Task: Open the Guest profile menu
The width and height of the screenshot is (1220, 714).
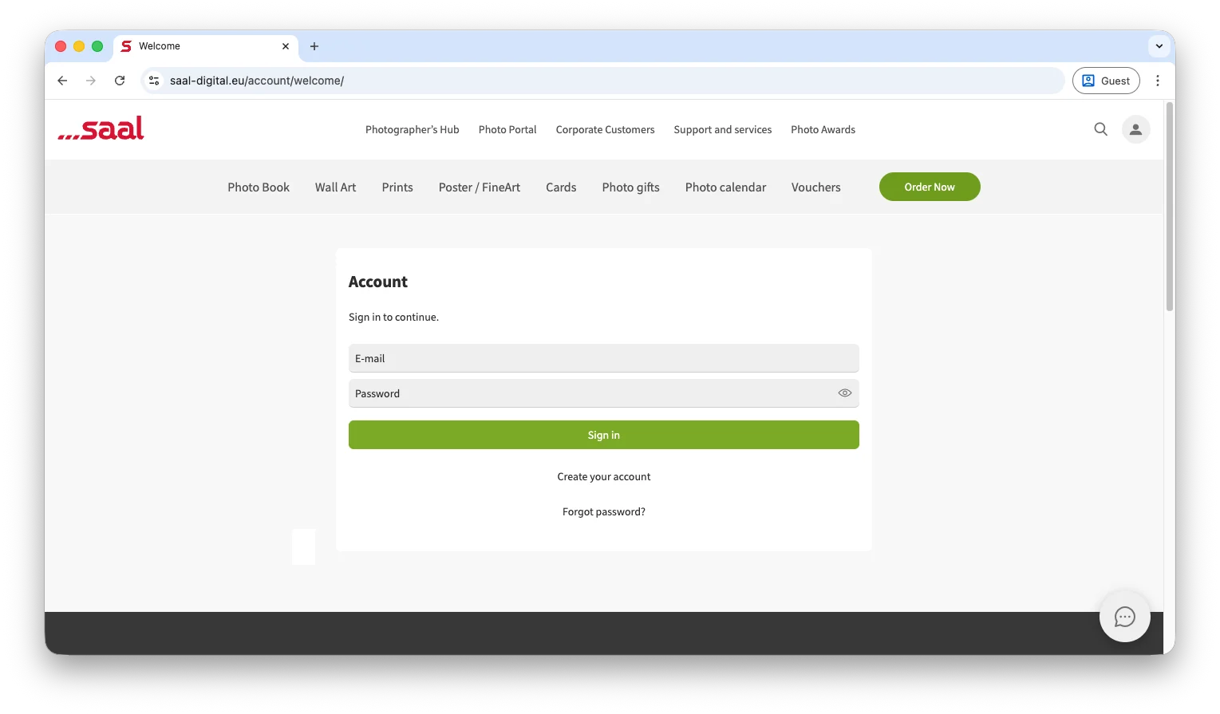Action: coord(1106,81)
